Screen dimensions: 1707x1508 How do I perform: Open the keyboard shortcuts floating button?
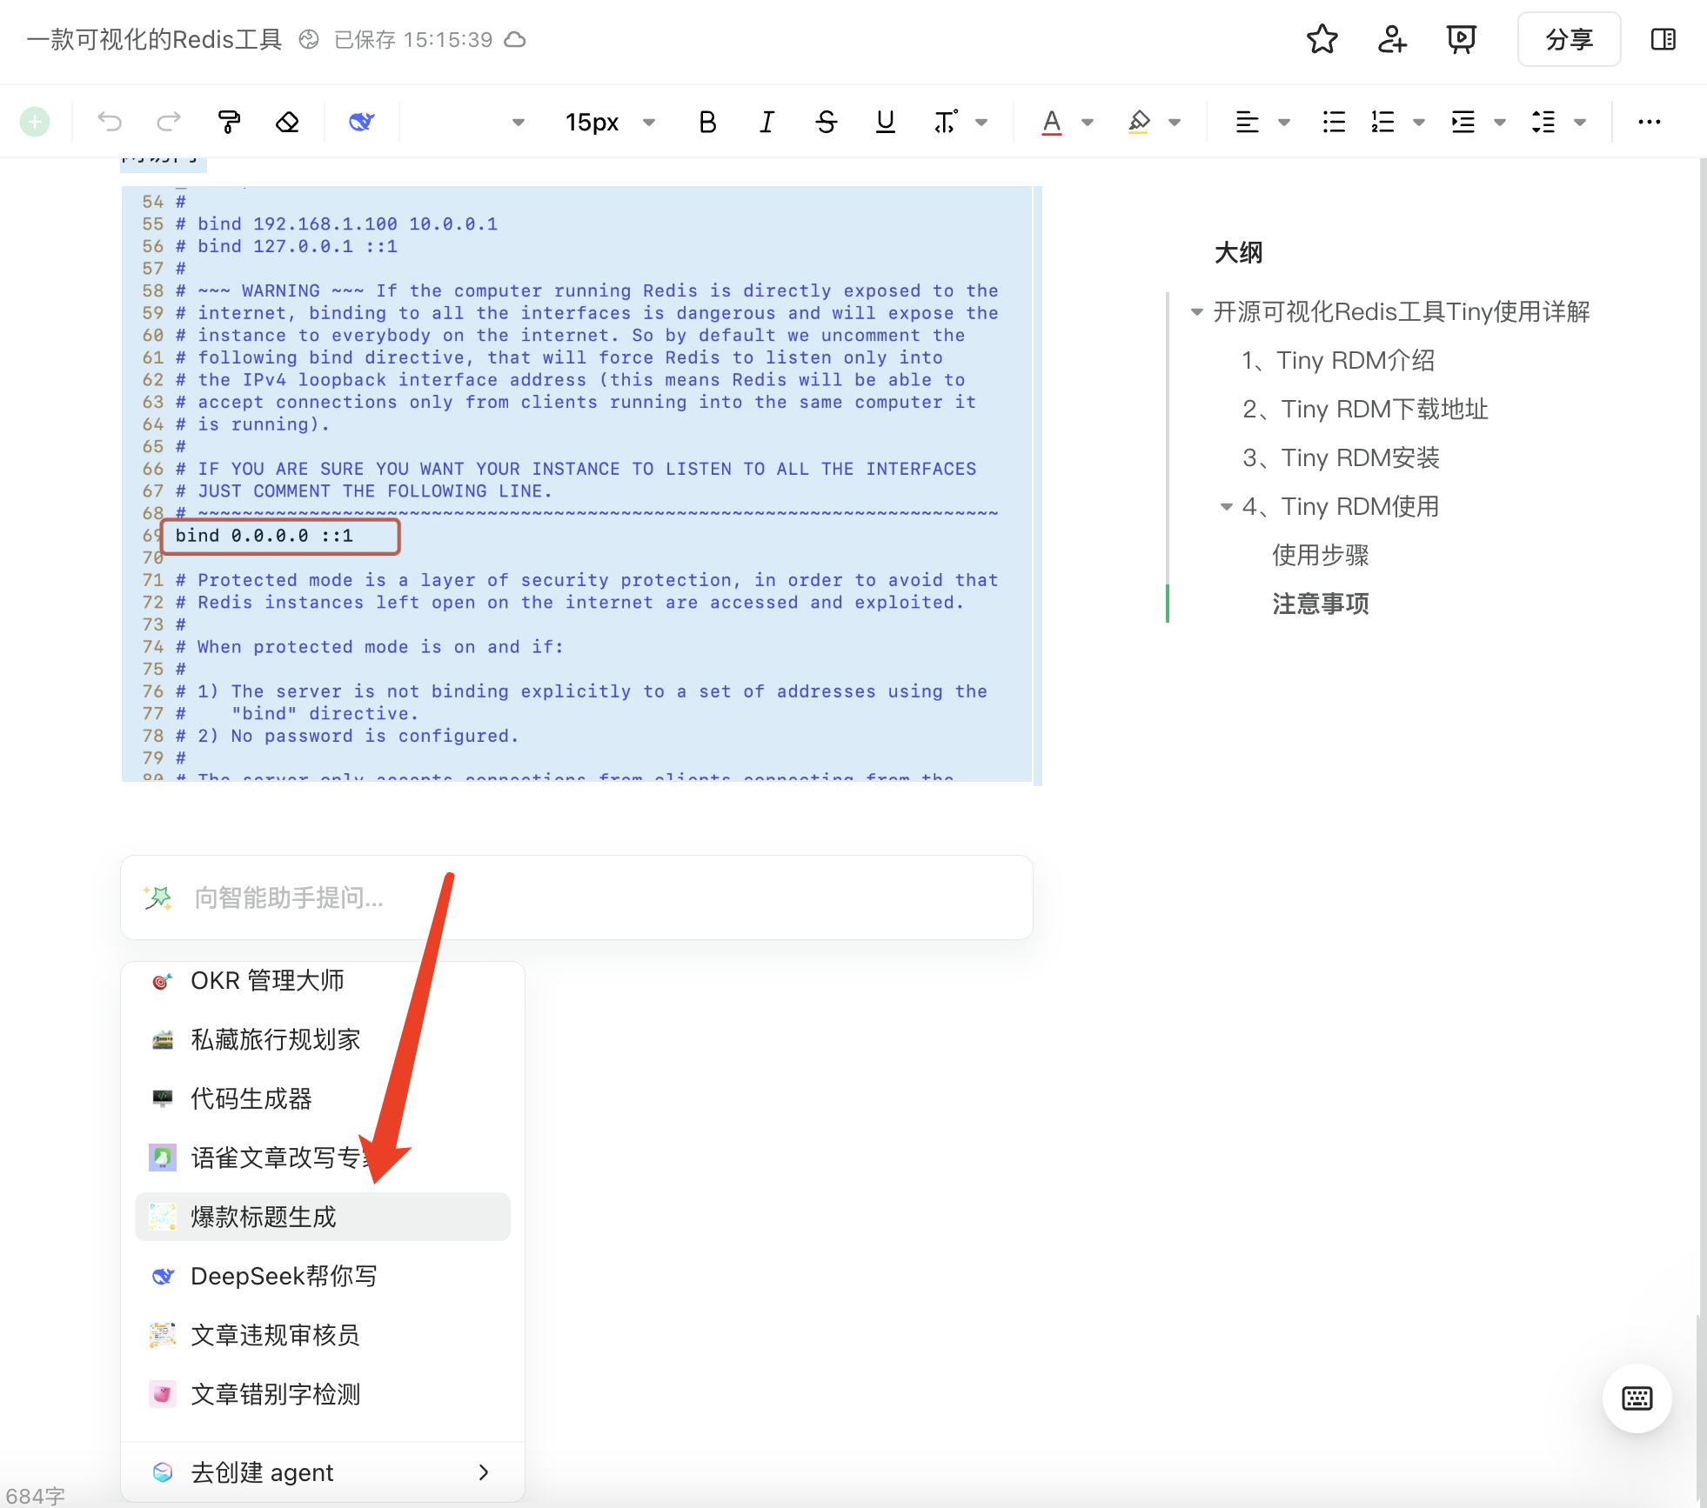pyautogui.click(x=1637, y=1398)
